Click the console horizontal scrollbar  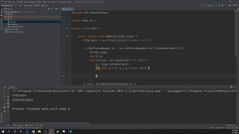coord(51,123)
